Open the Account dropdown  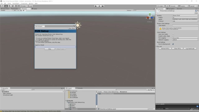tap(174, 6)
